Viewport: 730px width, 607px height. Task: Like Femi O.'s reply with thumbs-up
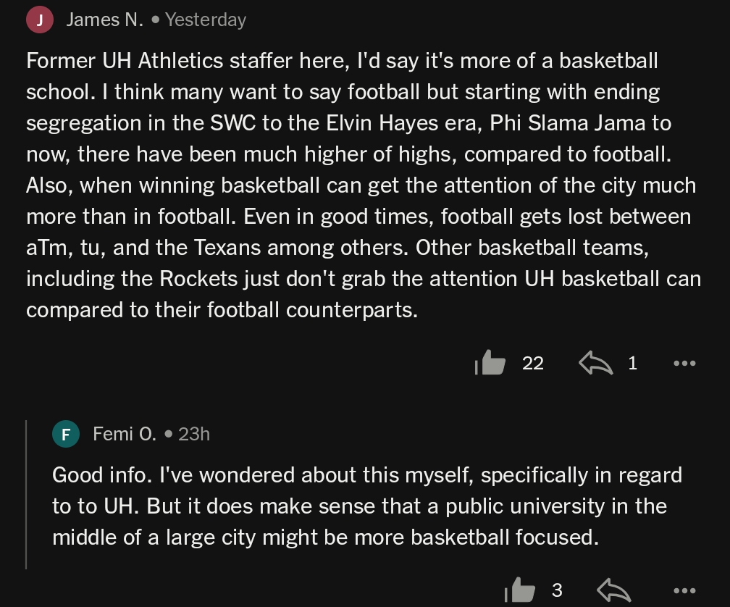click(521, 590)
